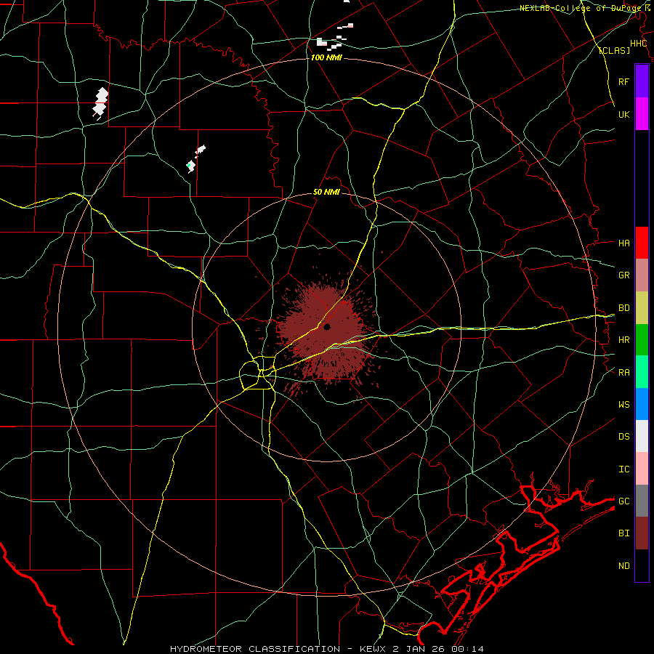This screenshot has height=654, width=654.
Task: Click the 50 NMI range ring label
Action: [326, 193]
